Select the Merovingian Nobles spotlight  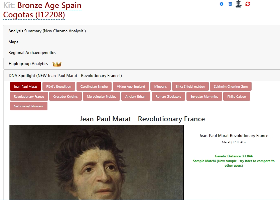[102, 96]
